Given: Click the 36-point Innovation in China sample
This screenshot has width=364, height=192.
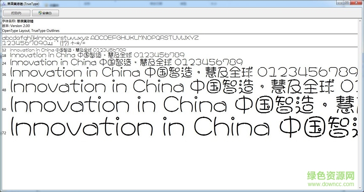Looking at the screenshot, I should [184, 72].
